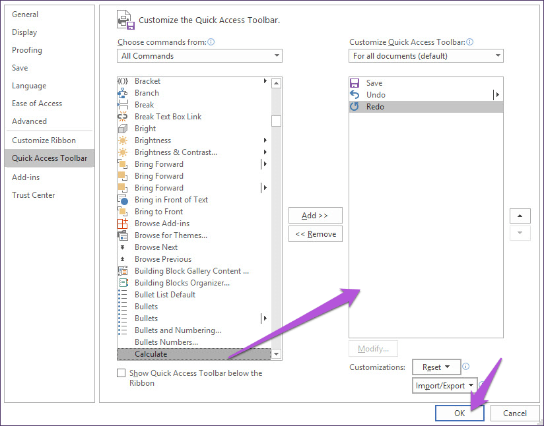The image size is (544, 426).
Task: Click the Break Text Box Link icon
Action: click(x=123, y=117)
